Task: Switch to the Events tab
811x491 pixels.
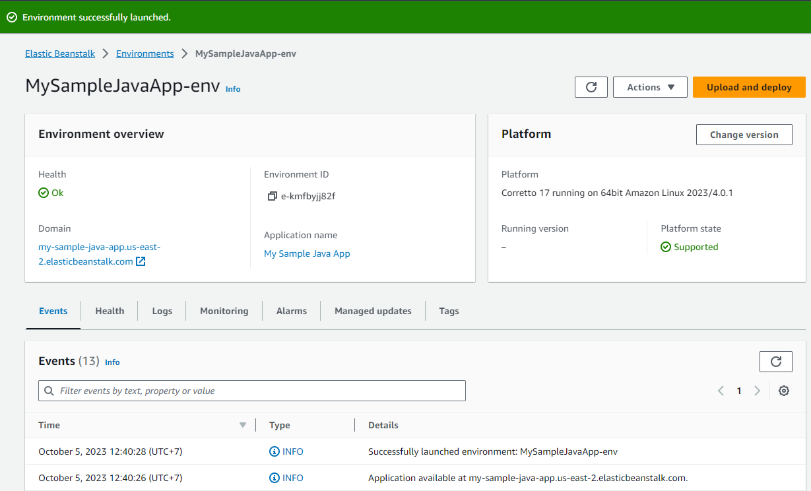Action: point(53,311)
